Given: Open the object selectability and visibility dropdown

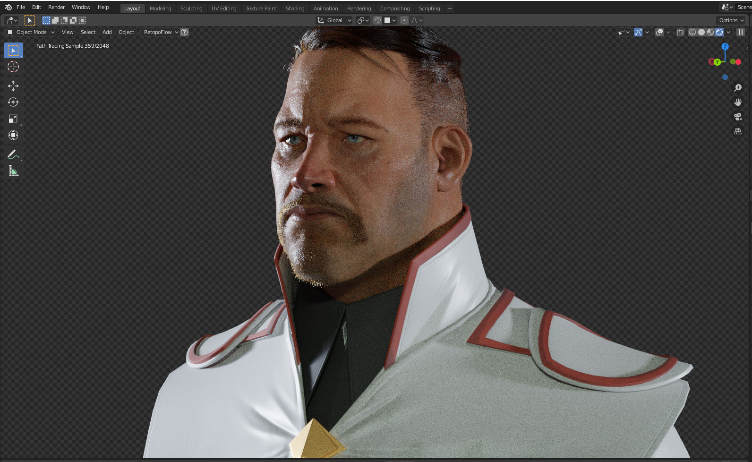Looking at the screenshot, I should pyautogui.click(x=624, y=32).
